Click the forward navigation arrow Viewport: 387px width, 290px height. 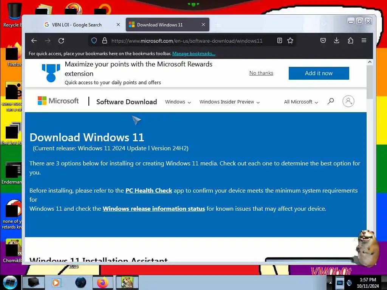pos(48,41)
